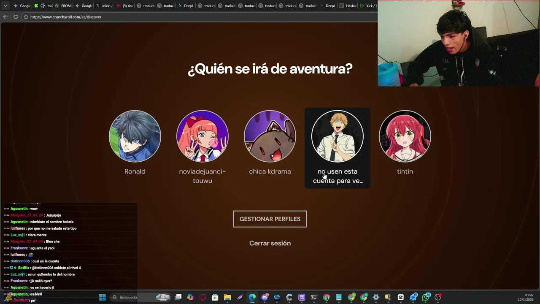Click the URL address bar
The image size is (540, 304).
(198, 17)
